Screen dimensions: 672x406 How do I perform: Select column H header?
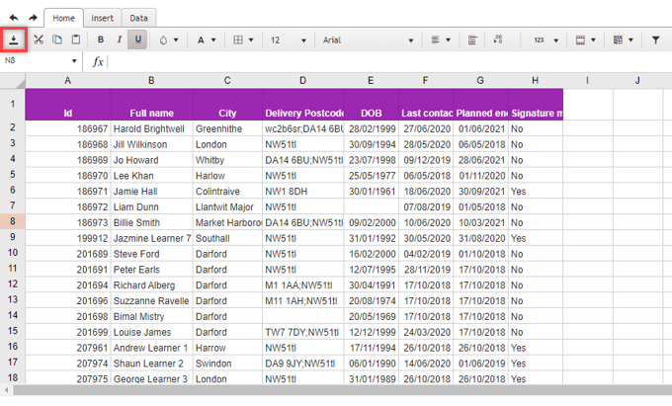(x=536, y=81)
